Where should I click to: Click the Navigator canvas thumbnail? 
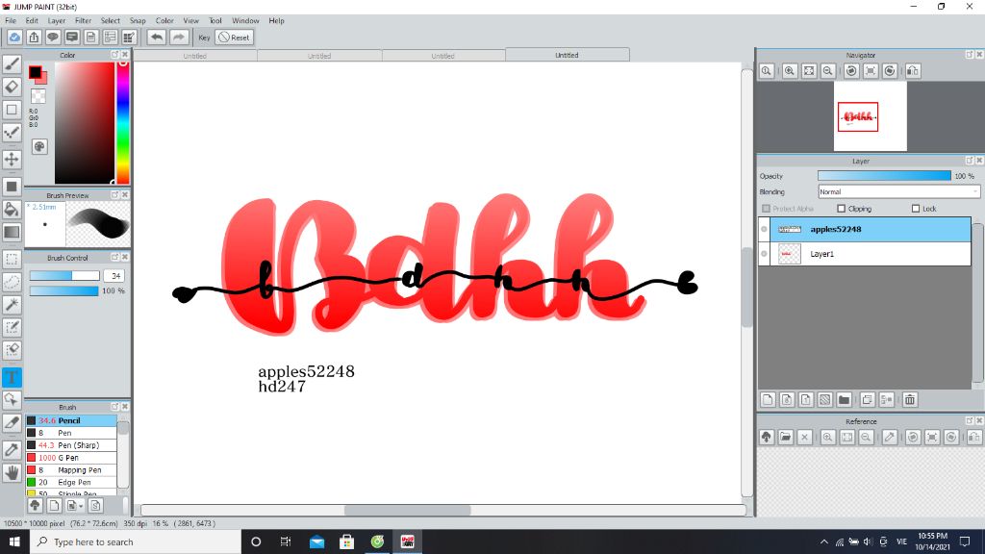click(870, 116)
